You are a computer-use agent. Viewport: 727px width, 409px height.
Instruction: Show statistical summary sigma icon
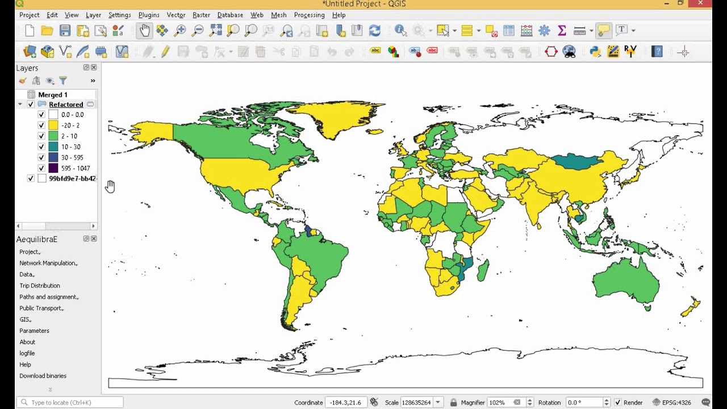562,31
